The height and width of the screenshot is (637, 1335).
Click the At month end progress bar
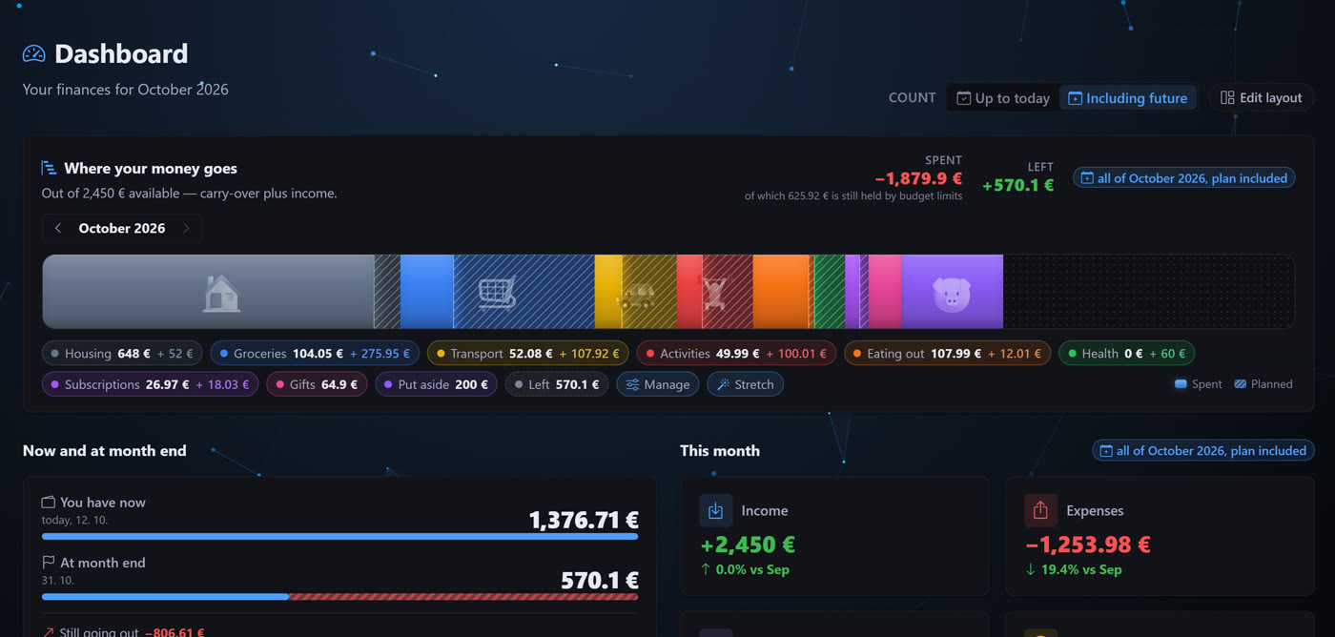(x=339, y=597)
